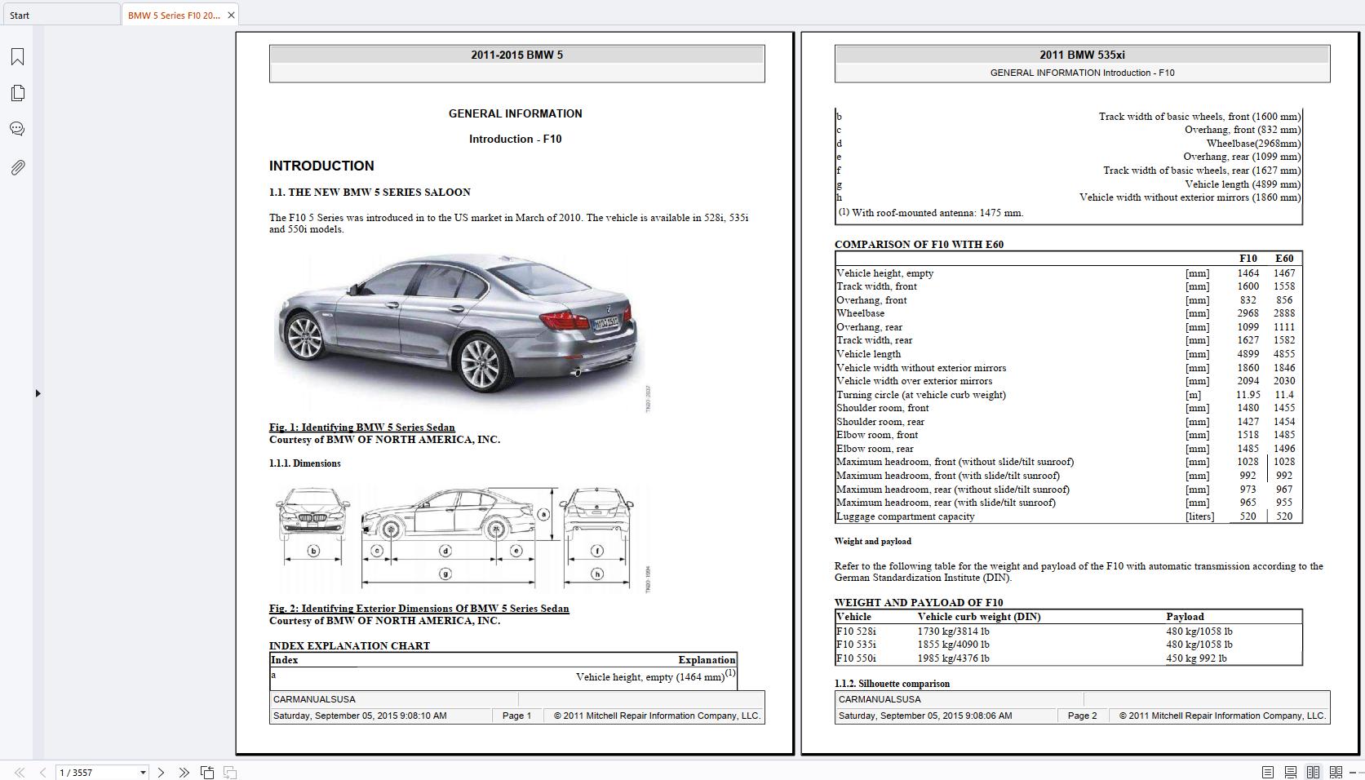This screenshot has width=1365, height=780.
Task: Go forward to next view using history icon
Action: 231,772
